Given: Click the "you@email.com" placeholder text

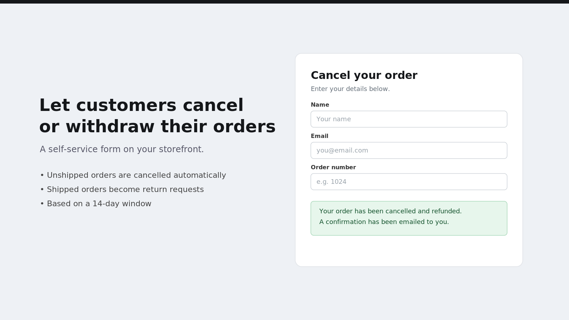Looking at the screenshot, I should pyautogui.click(x=342, y=150).
